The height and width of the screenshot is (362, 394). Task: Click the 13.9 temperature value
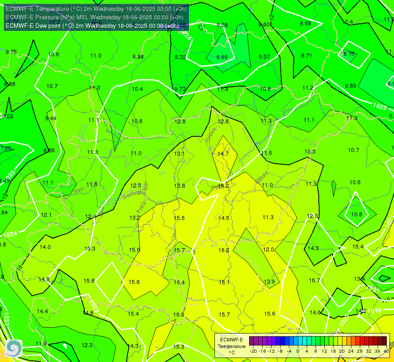coord(269,282)
